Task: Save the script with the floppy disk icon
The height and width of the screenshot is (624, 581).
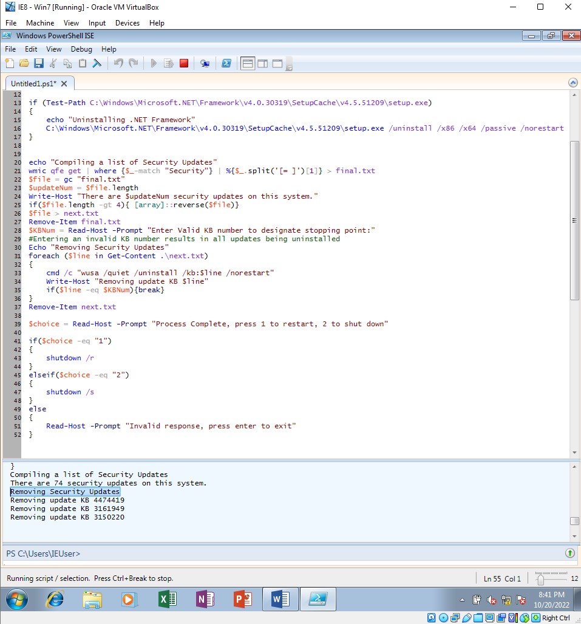Action: [39, 63]
